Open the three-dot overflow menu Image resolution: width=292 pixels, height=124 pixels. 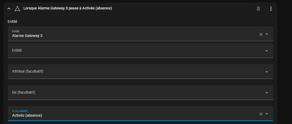[271, 9]
